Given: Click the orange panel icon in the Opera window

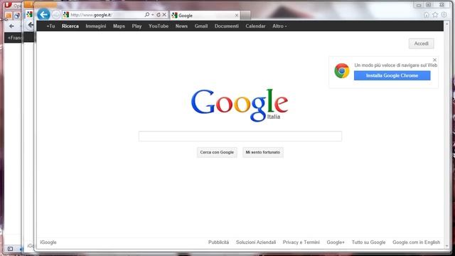Looking at the screenshot, I should click(x=9, y=16).
